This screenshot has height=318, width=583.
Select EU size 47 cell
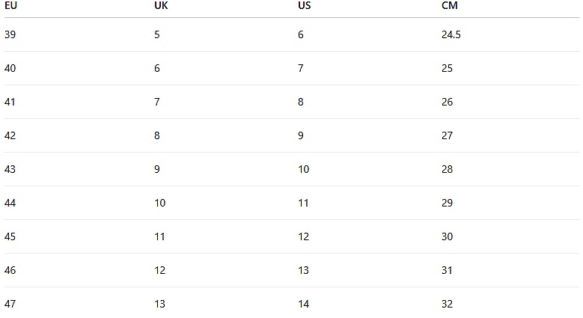10,304
